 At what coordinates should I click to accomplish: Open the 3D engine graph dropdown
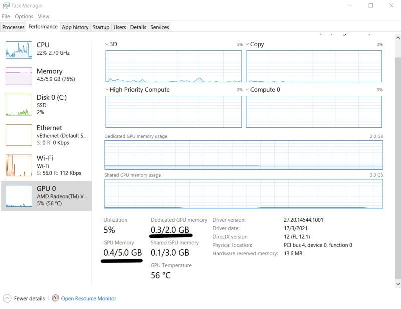[107, 44]
